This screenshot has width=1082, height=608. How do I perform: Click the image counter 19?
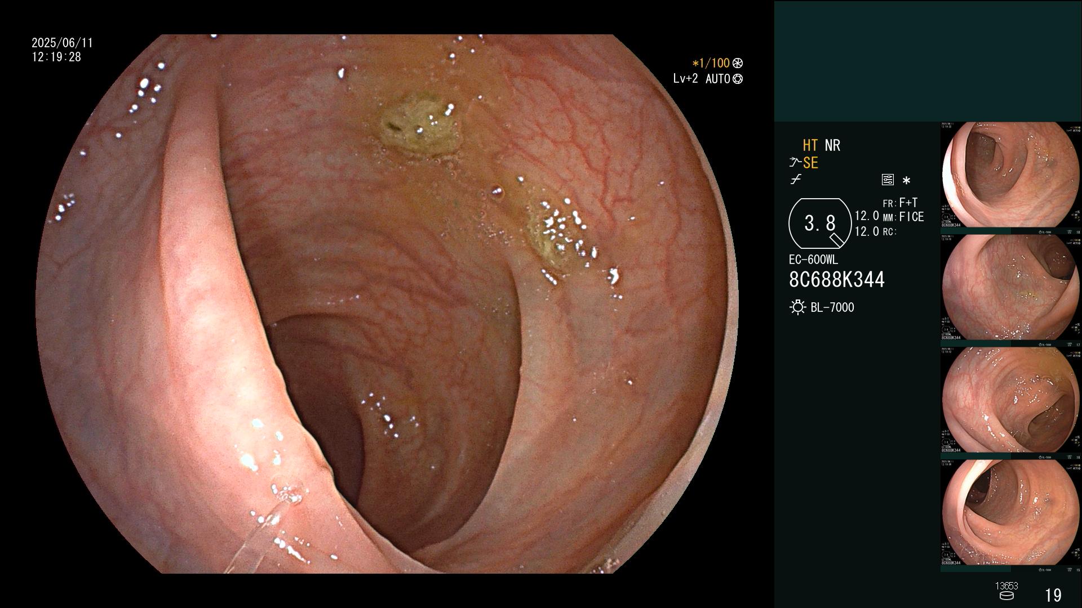tap(1053, 595)
